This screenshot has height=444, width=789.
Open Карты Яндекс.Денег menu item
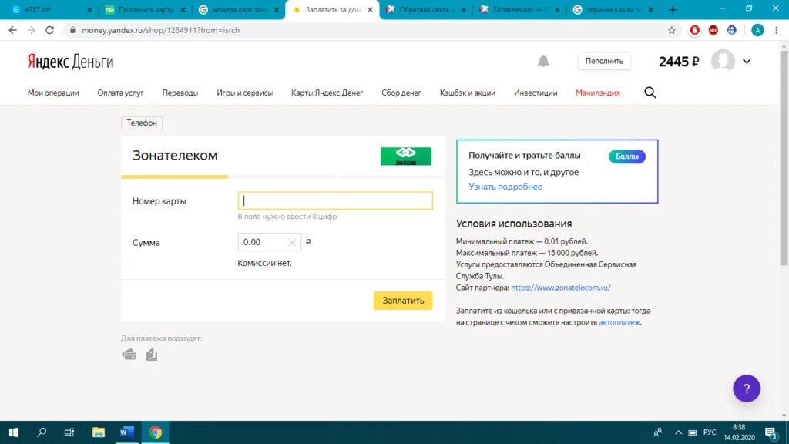(327, 92)
